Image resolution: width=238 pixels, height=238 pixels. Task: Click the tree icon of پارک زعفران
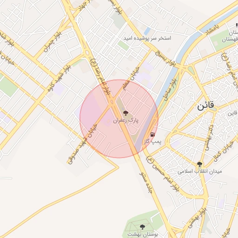(x=126, y=113)
